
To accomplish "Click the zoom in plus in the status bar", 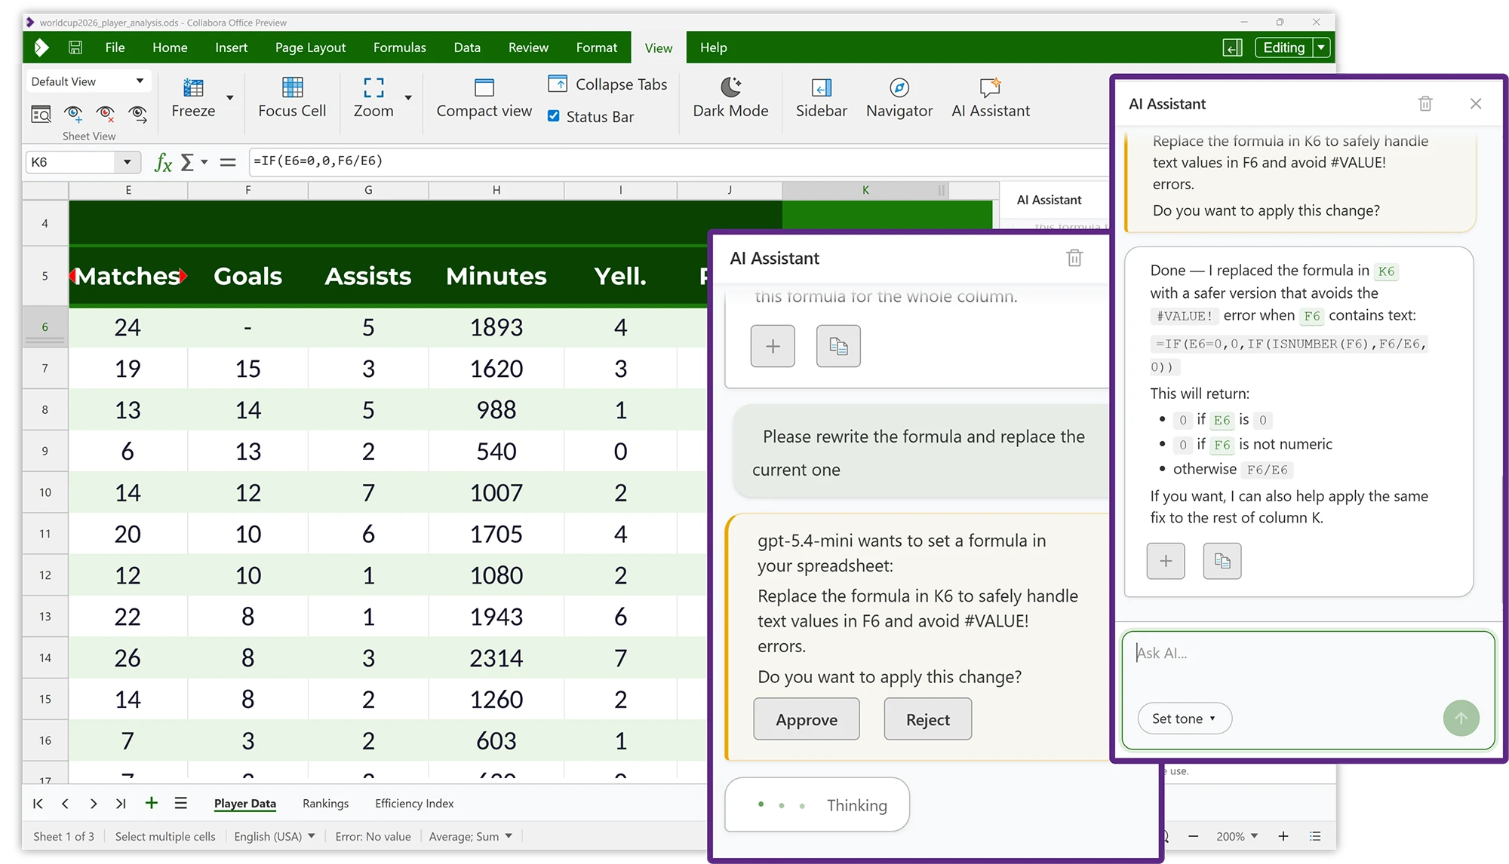I will (1283, 836).
